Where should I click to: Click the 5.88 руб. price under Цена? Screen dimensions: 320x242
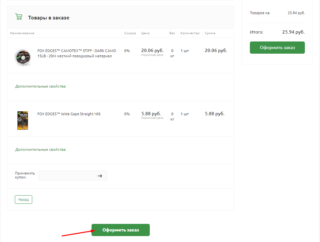(x=151, y=114)
